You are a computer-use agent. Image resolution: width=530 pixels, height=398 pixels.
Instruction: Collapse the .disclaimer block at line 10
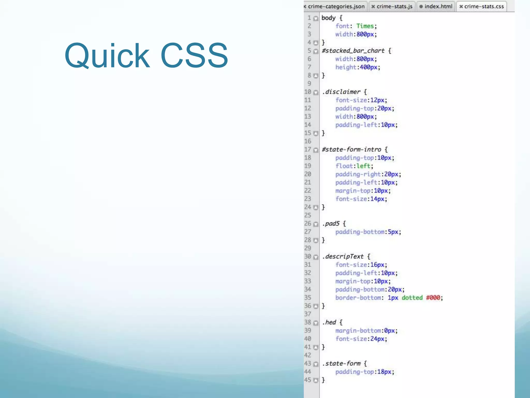click(316, 93)
